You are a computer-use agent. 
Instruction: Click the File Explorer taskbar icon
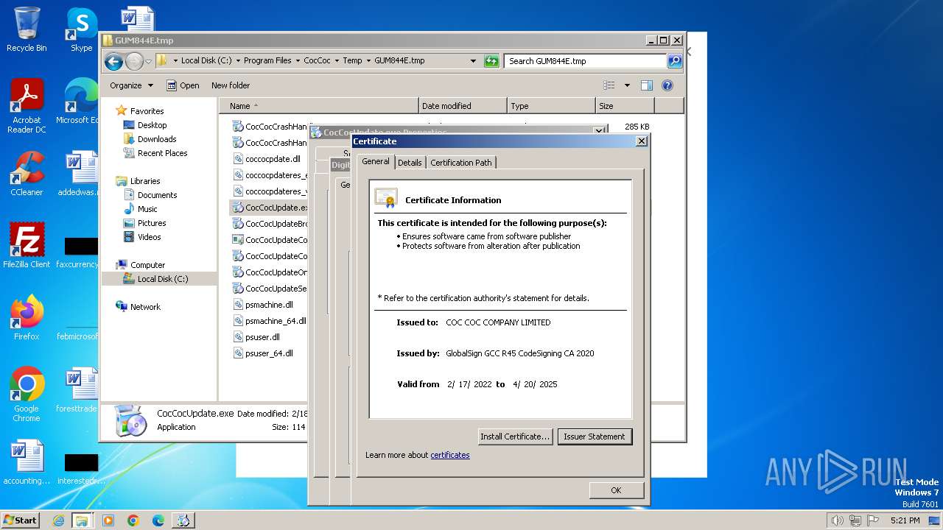[82, 520]
